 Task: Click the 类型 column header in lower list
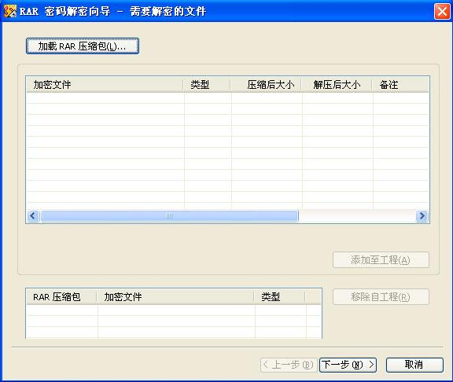point(279,297)
